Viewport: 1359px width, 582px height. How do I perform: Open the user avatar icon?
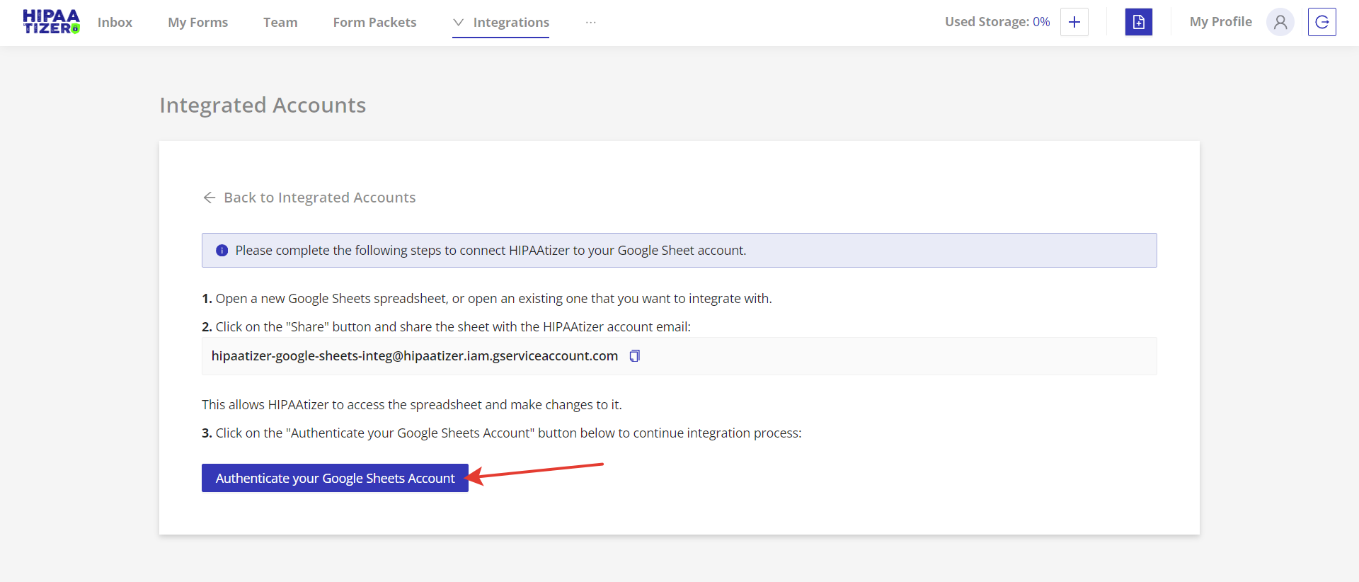(1280, 22)
